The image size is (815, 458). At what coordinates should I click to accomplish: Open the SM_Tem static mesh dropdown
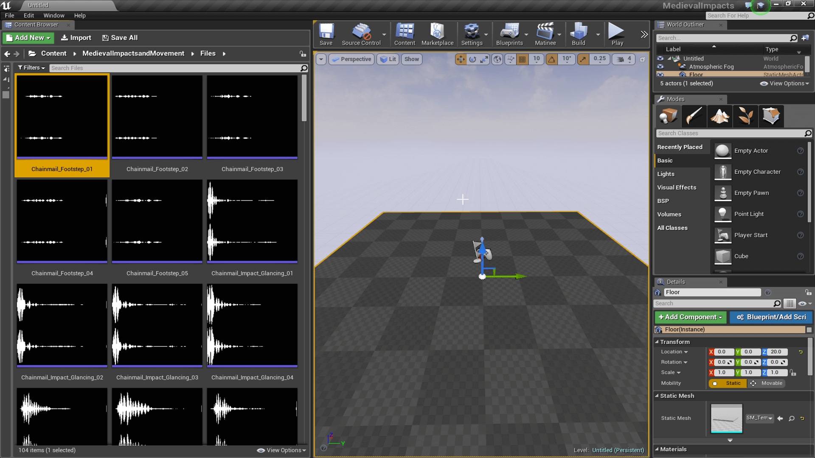pos(759,418)
